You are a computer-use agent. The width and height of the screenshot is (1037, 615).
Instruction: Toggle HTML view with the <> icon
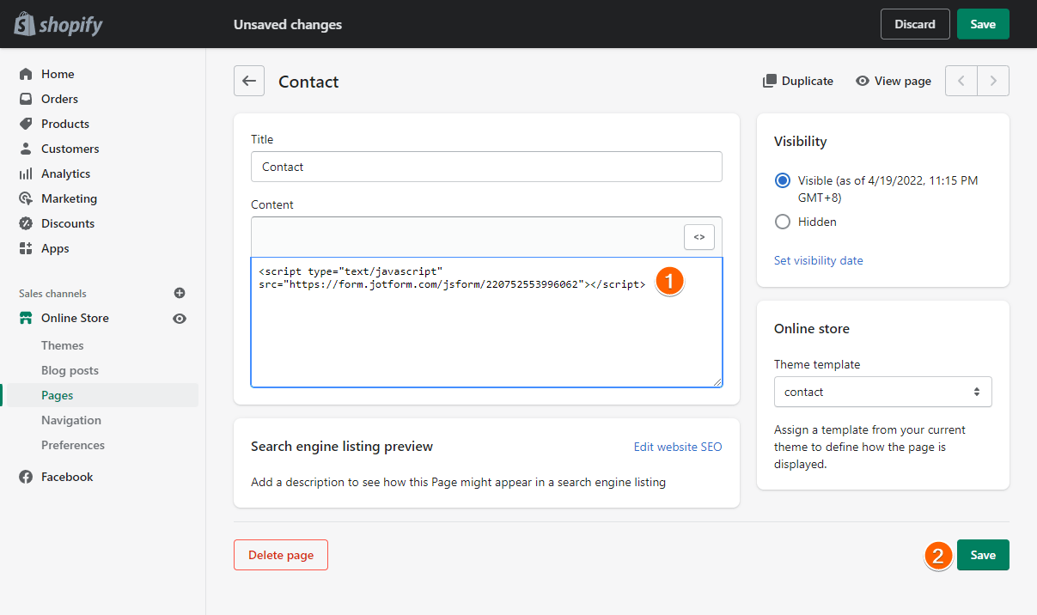pos(699,237)
